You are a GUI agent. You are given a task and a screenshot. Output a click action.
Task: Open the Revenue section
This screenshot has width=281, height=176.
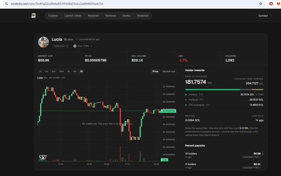click(111, 16)
